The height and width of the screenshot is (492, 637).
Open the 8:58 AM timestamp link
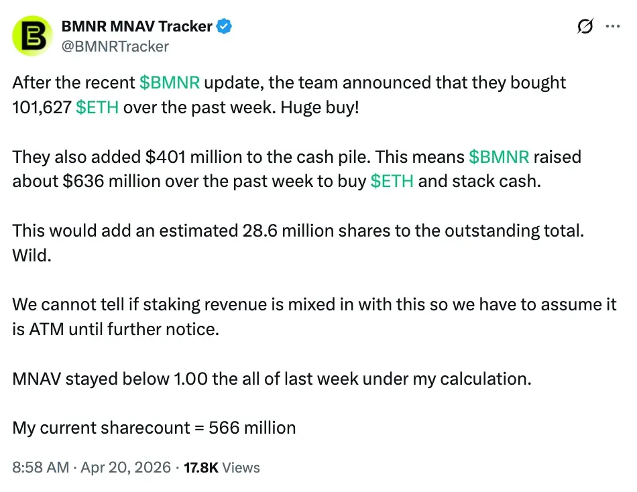click(40, 467)
